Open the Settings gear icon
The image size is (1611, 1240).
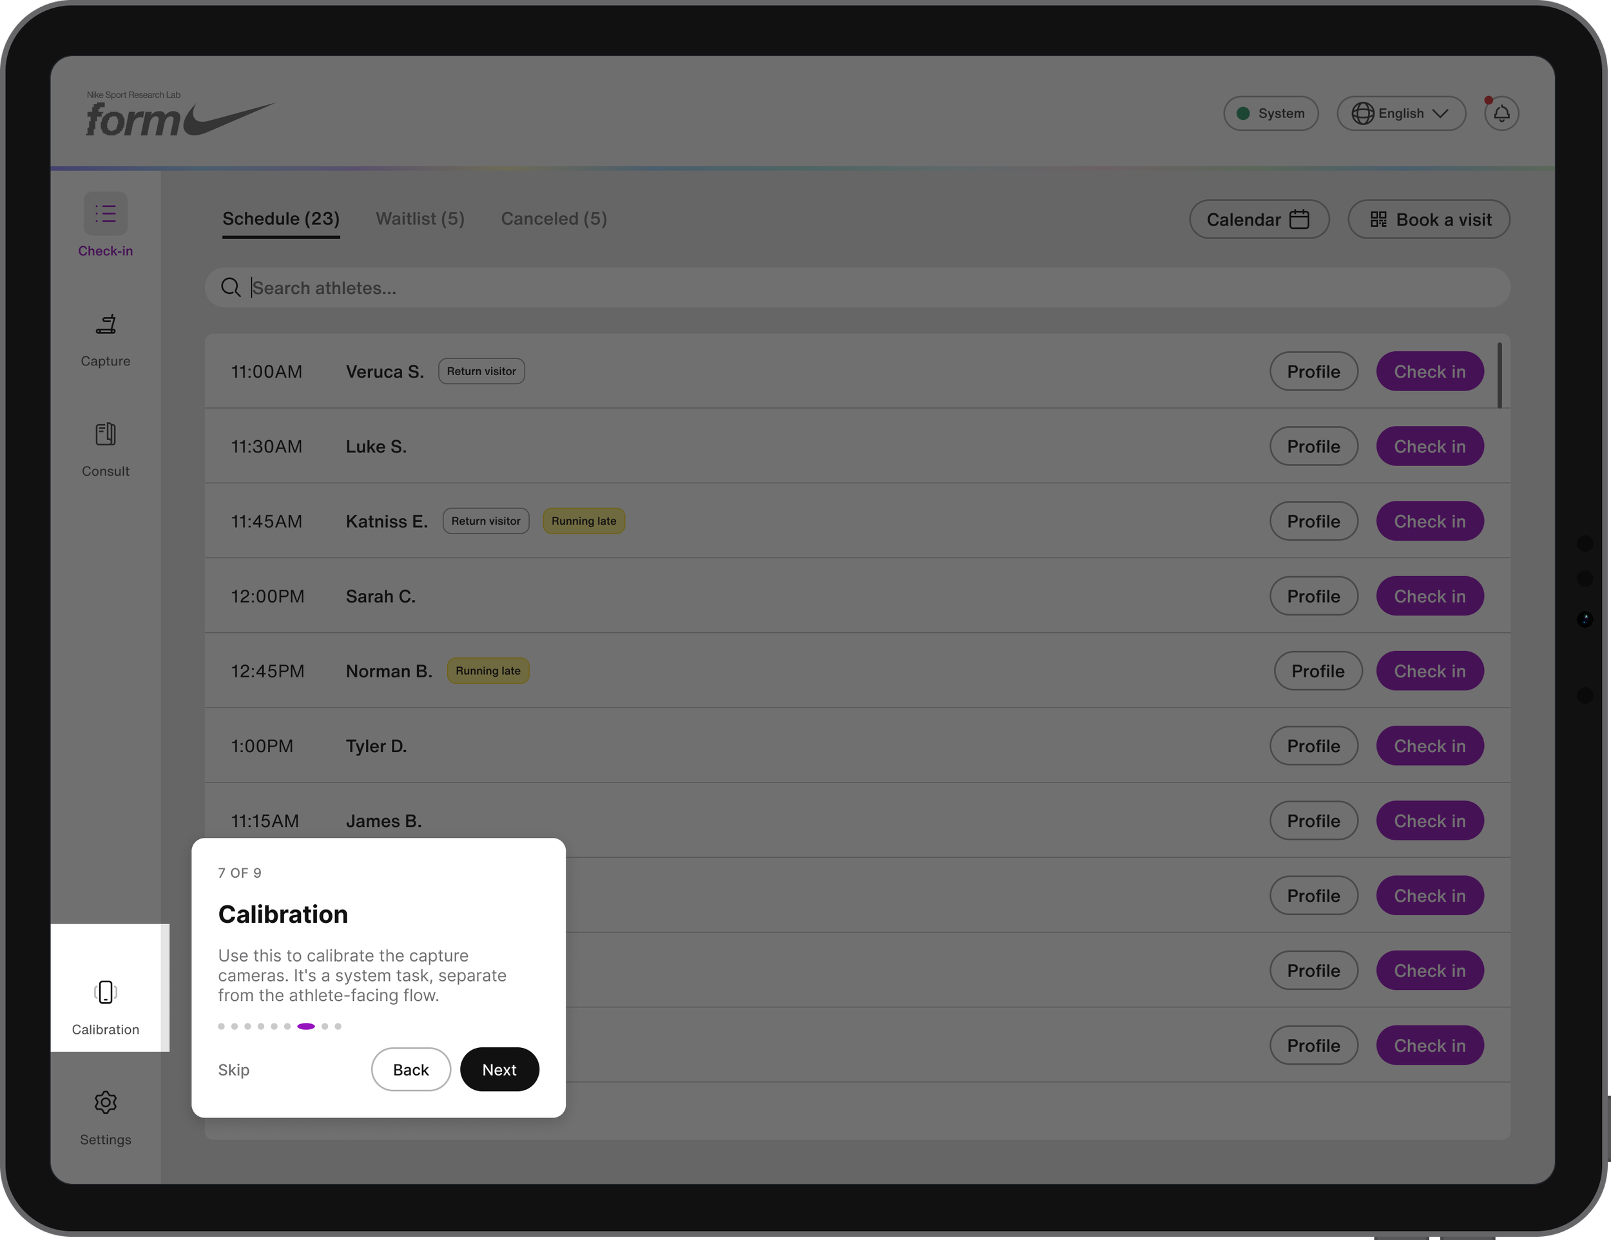pyautogui.click(x=106, y=1102)
